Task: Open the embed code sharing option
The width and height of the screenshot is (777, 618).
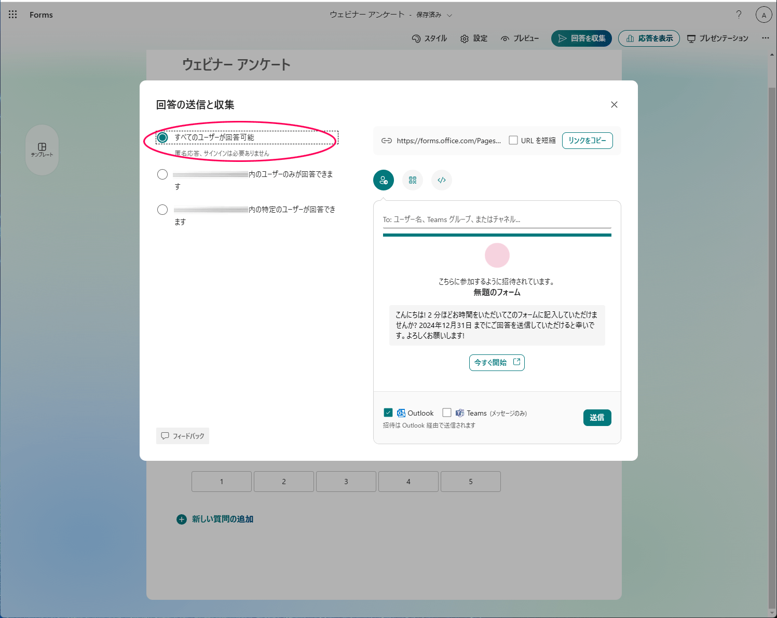Action: [x=441, y=180]
